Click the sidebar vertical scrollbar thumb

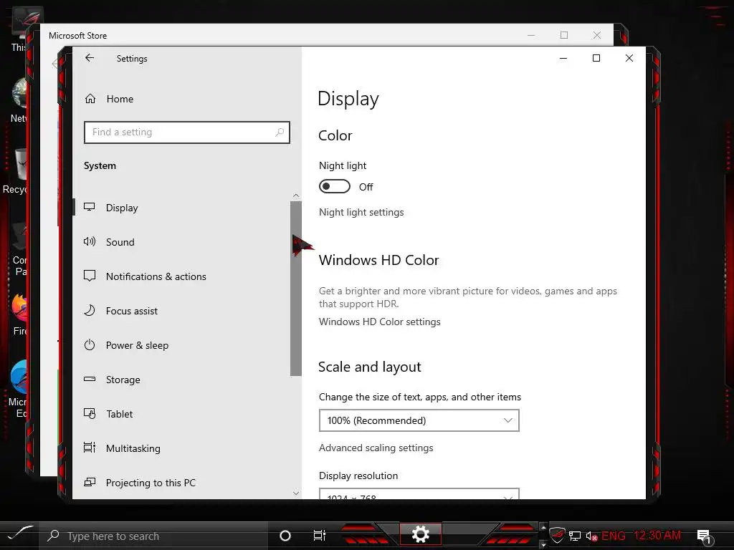(296, 289)
